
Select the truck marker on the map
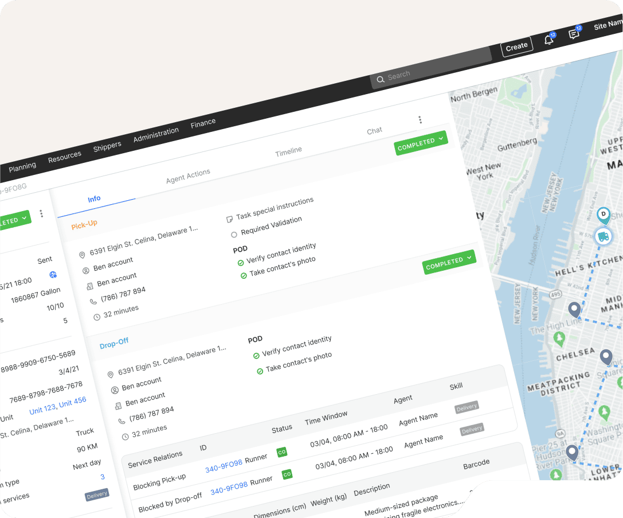coord(603,236)
